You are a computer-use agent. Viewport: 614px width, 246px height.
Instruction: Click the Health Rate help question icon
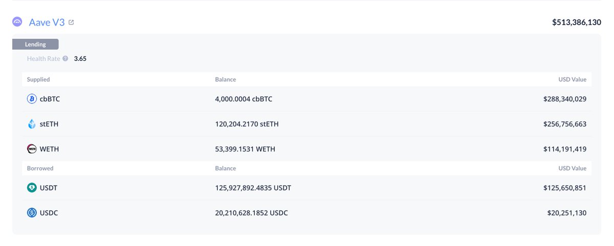coord(65,59)
